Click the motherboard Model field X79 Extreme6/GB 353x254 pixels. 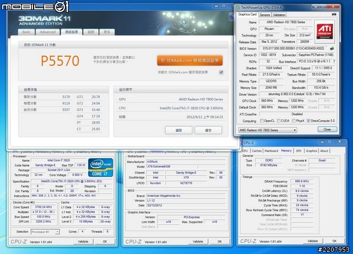(x=172, y=167)
